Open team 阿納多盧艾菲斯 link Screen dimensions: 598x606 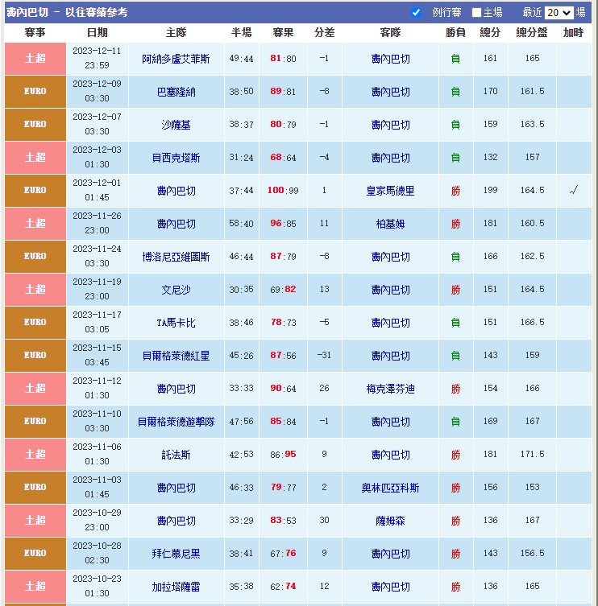coord(176,59)
